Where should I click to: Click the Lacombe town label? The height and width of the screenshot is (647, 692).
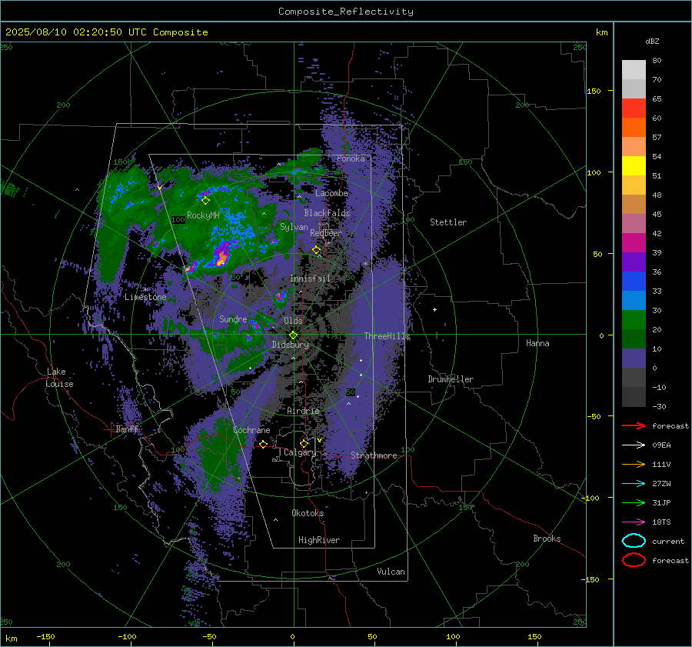coord(331,193)
